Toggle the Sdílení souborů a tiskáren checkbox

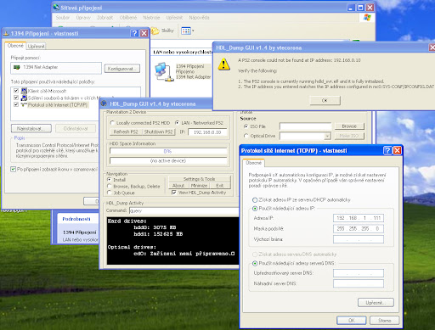coord(16,98)
